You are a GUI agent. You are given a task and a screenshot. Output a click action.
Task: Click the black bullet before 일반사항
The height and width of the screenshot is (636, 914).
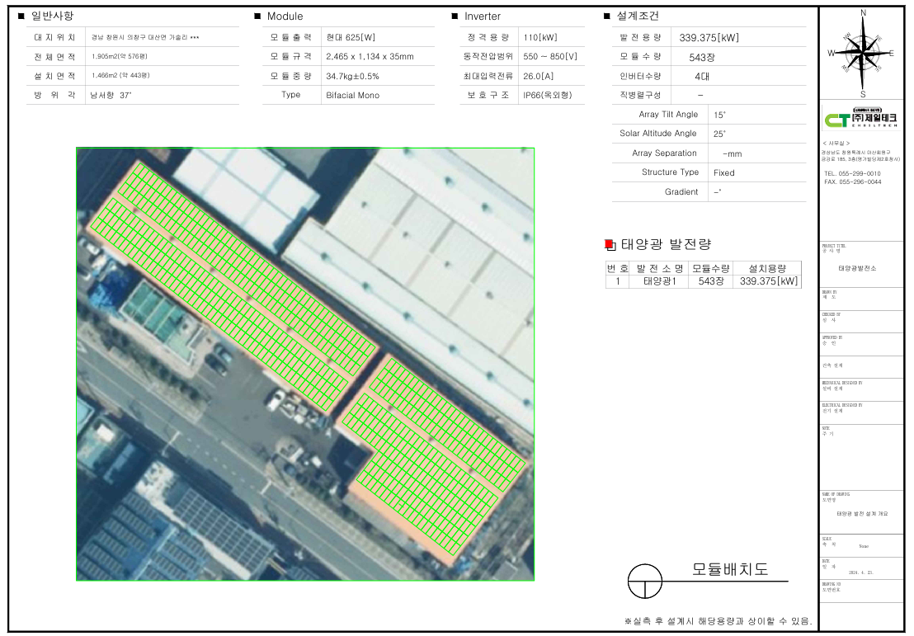coord(21,16)
